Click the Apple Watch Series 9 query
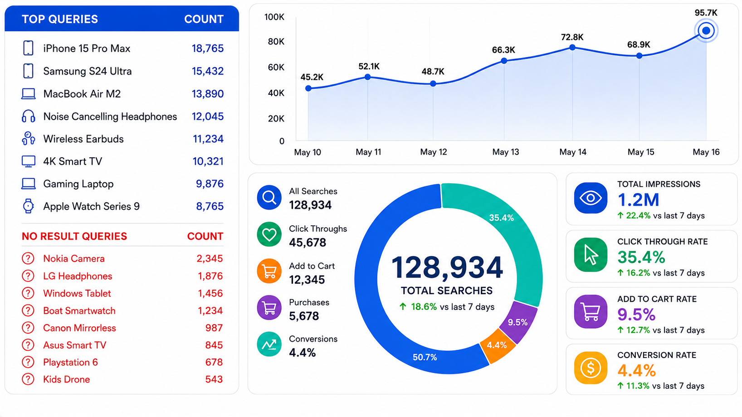This screenshot has height=417, width=742. point(91,206)
